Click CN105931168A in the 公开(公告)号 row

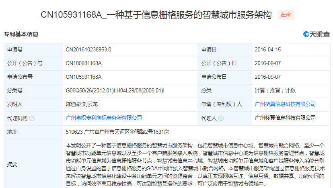(x=84, y=63)
